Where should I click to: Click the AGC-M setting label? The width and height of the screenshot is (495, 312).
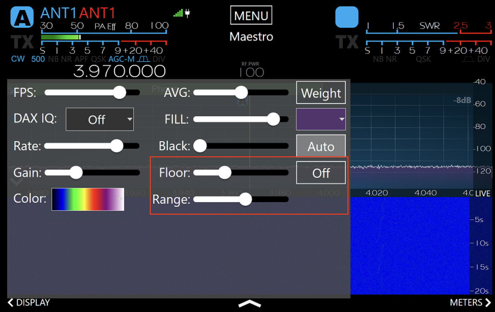click(x=121, y=59)
